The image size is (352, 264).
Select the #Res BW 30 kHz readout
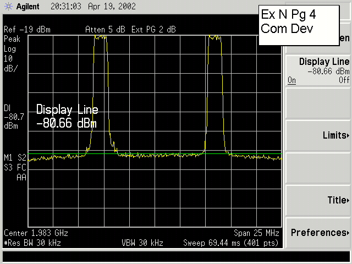tap(32, 243)
